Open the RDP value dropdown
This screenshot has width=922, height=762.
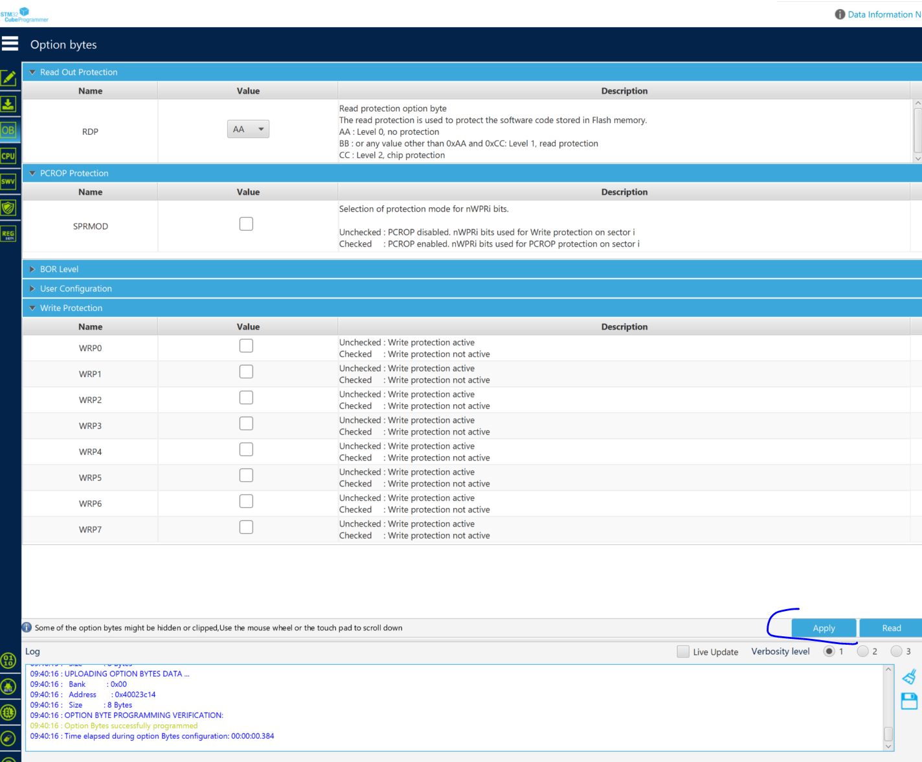point(248,130)
